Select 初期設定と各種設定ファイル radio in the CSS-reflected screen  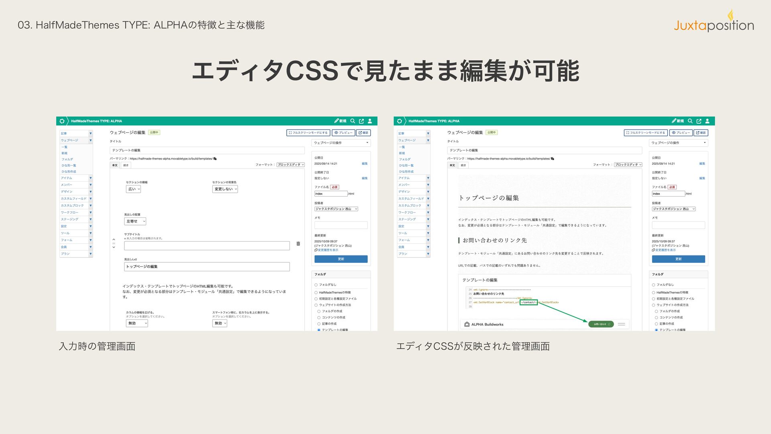[x=654, y=299]
